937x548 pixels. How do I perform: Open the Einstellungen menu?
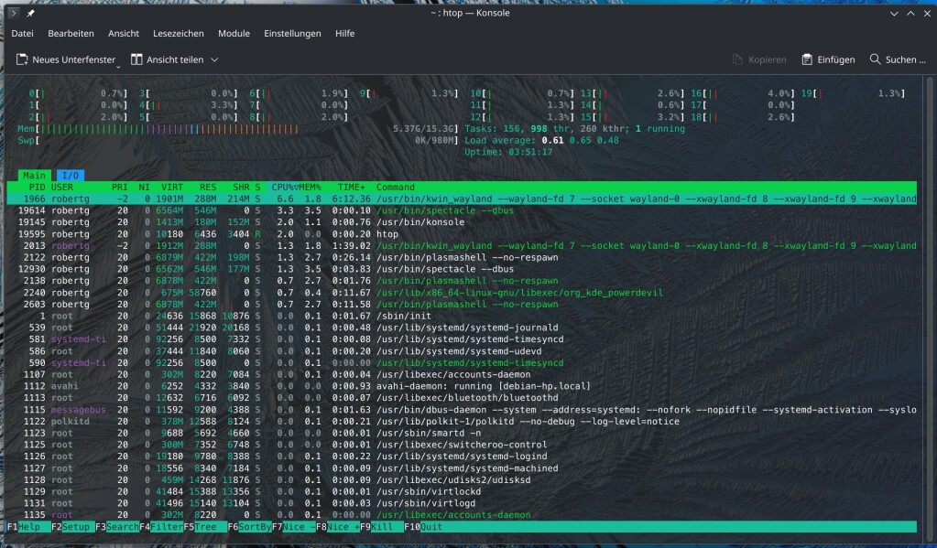click(292, 34)
